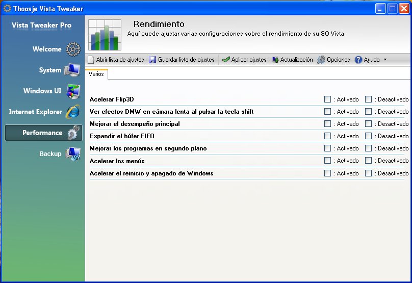This screenshot has height=283, width=412.
Task: Click the Backup computer icon
Action: [x=73, y=153]
